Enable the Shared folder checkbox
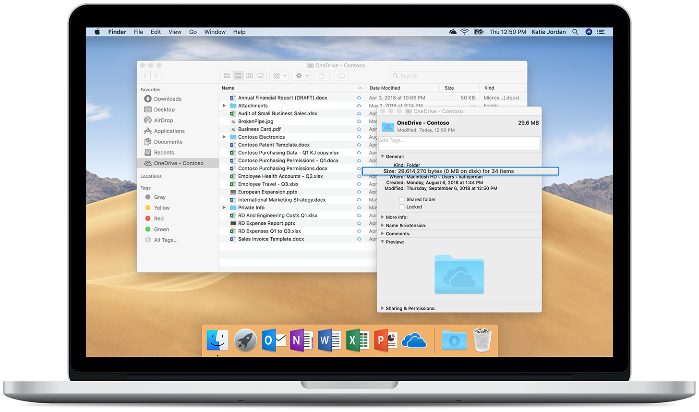The image size is (699, 412). [x=402, y=199]
